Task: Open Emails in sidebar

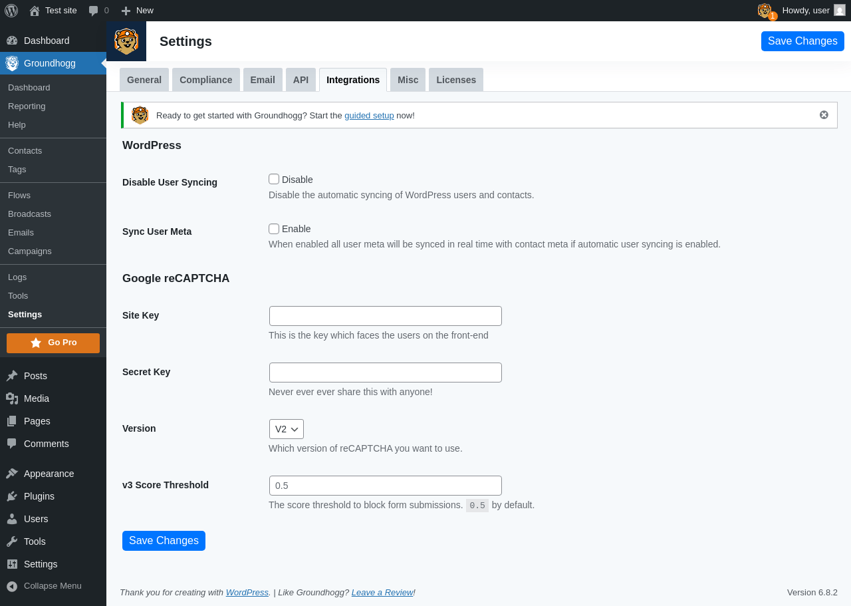Action: 53,233
